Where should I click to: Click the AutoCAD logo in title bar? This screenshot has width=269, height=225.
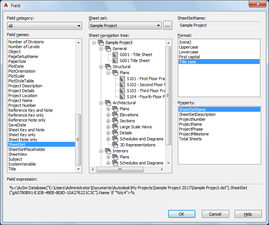pyautogui.click(x=6, y=6)
